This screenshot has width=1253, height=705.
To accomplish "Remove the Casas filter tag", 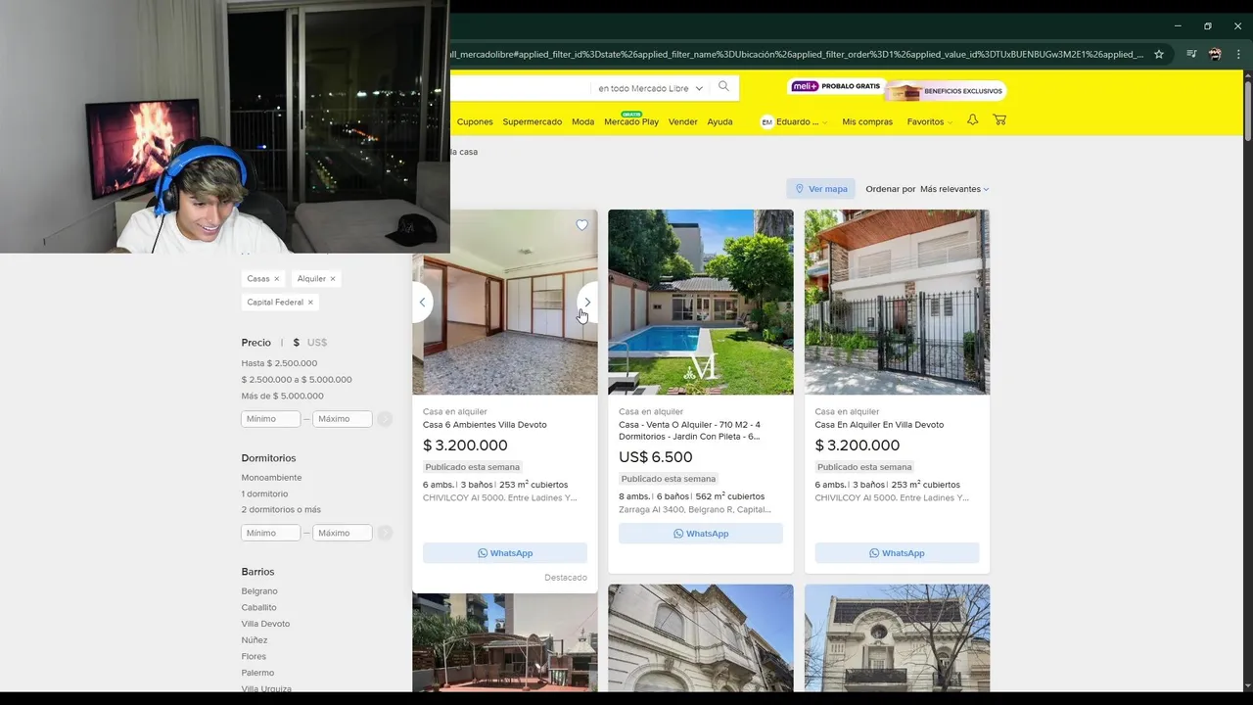I will 276,279.
